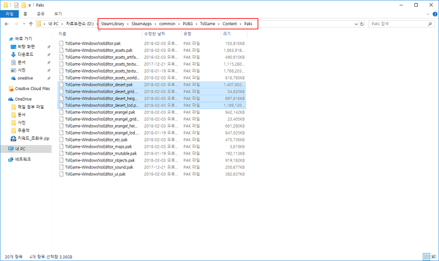
Task: Click the Properties icon in quick access toolbar
Action: (x=16, y=5)
